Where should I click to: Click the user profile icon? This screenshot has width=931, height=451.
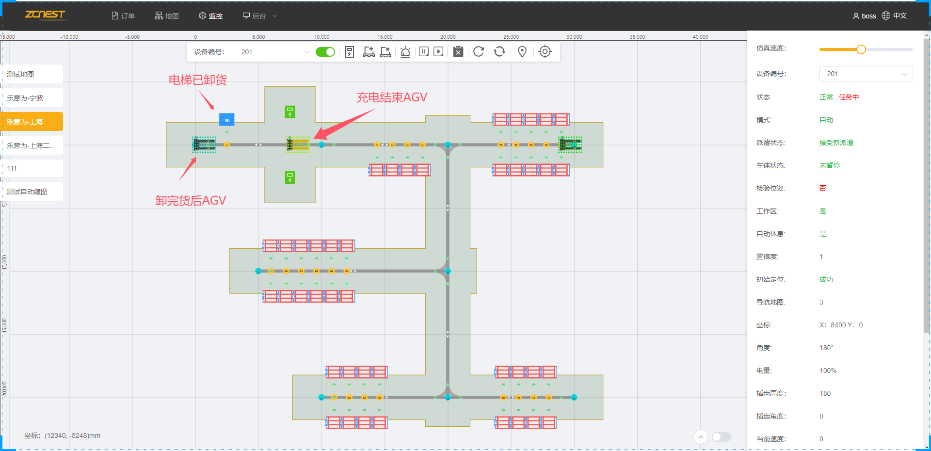click(x=856, y=16)
